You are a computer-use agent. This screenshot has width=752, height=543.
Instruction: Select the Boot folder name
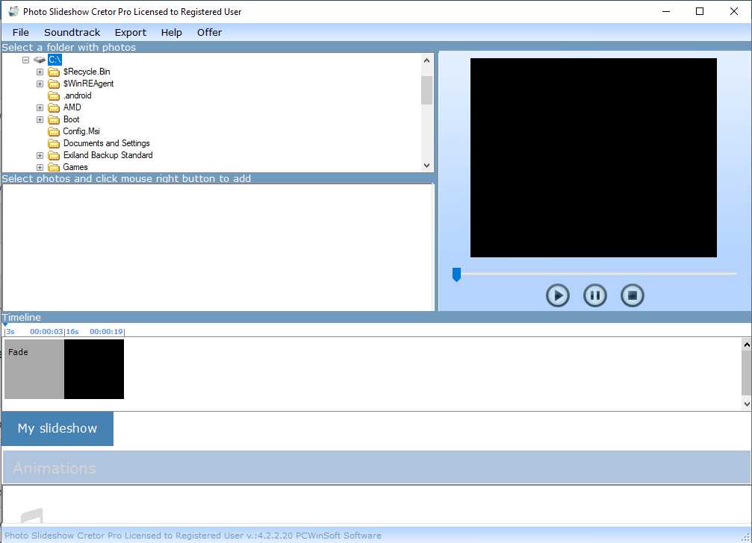[x=72, y=119]
